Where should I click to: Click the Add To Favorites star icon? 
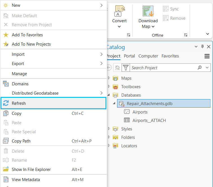[6, 35]
